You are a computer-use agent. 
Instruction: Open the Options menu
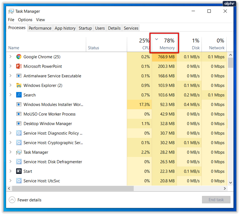coord(25,20)
